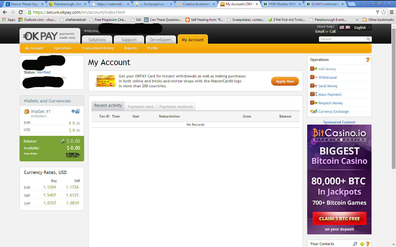This screenshot has height=247, width=396.
Task: Open the Operations panel help question mark
Action: (368, 60)
